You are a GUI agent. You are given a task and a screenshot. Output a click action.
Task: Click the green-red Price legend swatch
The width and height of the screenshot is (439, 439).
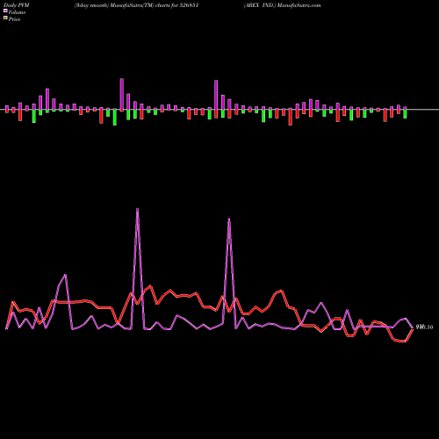click(5, 18)
